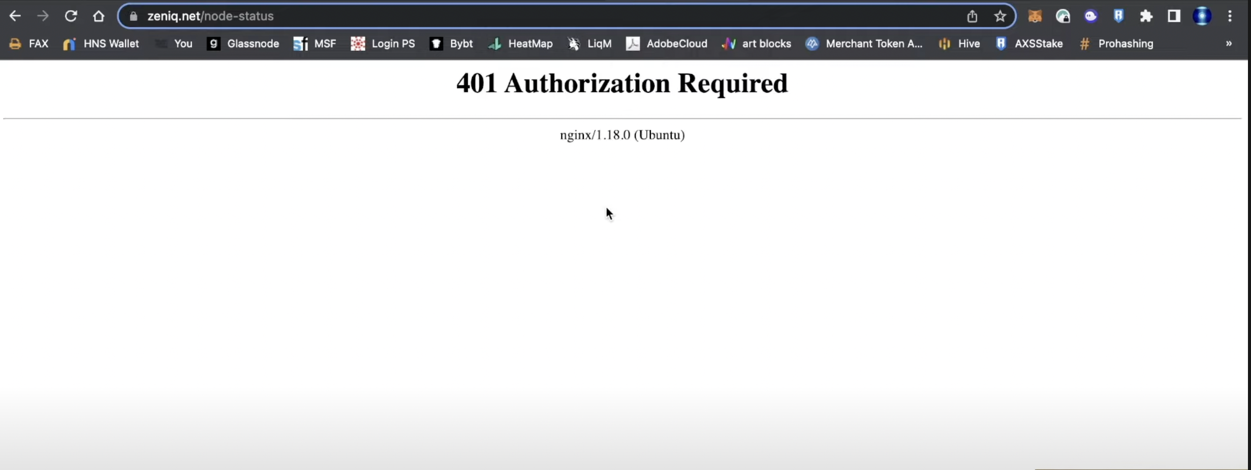The width and height of the screenshot is (1251, 470).
Task: Open the purple circle extension icon
Action: [1090, 16]
